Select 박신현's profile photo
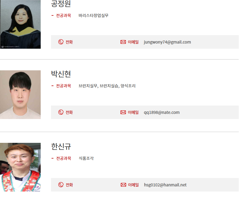This screenshot has width=242, height=201. tap(20, 95)
